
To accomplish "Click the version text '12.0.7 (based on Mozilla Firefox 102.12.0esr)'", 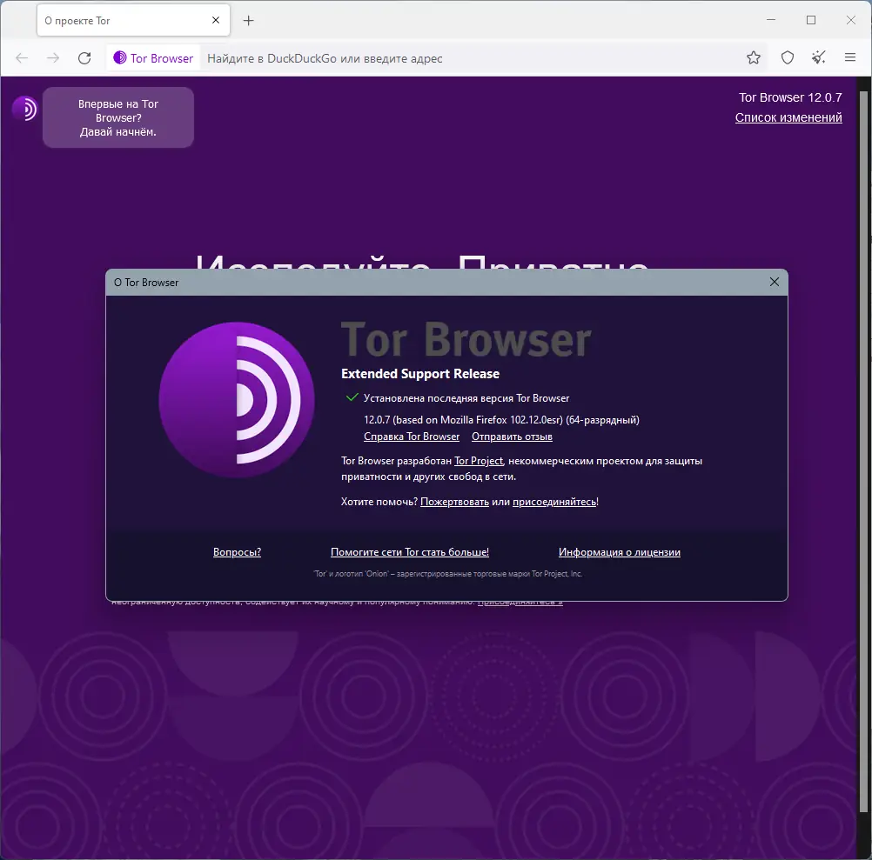I will [463, 420].
